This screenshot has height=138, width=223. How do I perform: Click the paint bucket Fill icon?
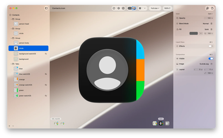[177, 29]
